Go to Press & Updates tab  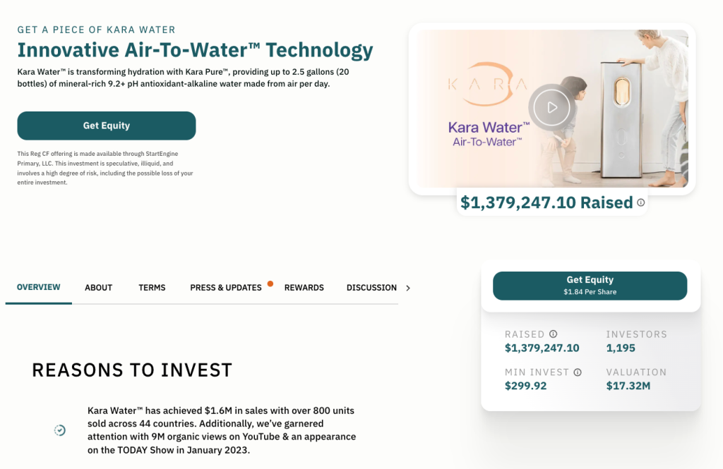pos(226,288)
